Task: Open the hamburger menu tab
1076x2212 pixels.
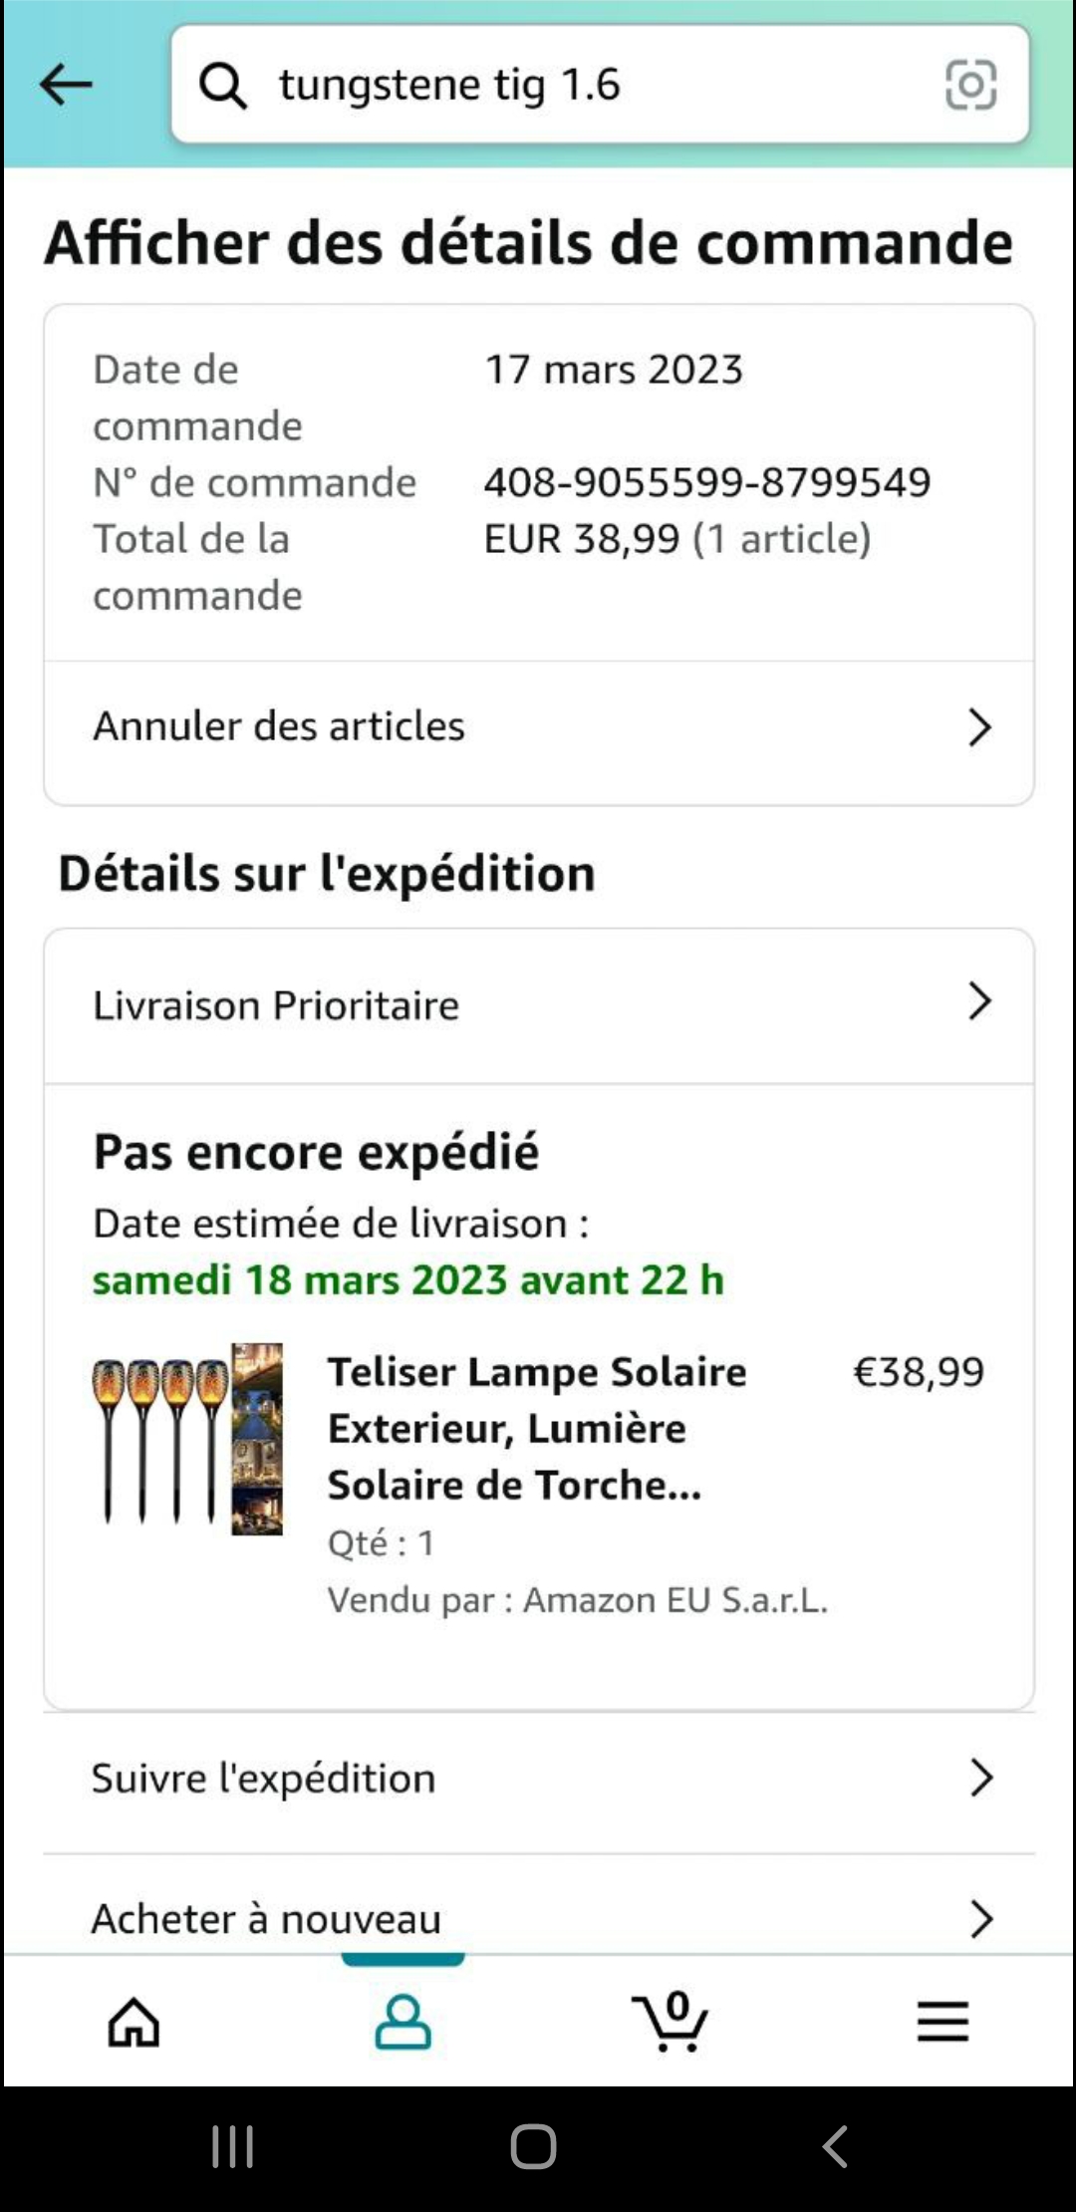Action: pyautogui.click(x=942, y=2022)
